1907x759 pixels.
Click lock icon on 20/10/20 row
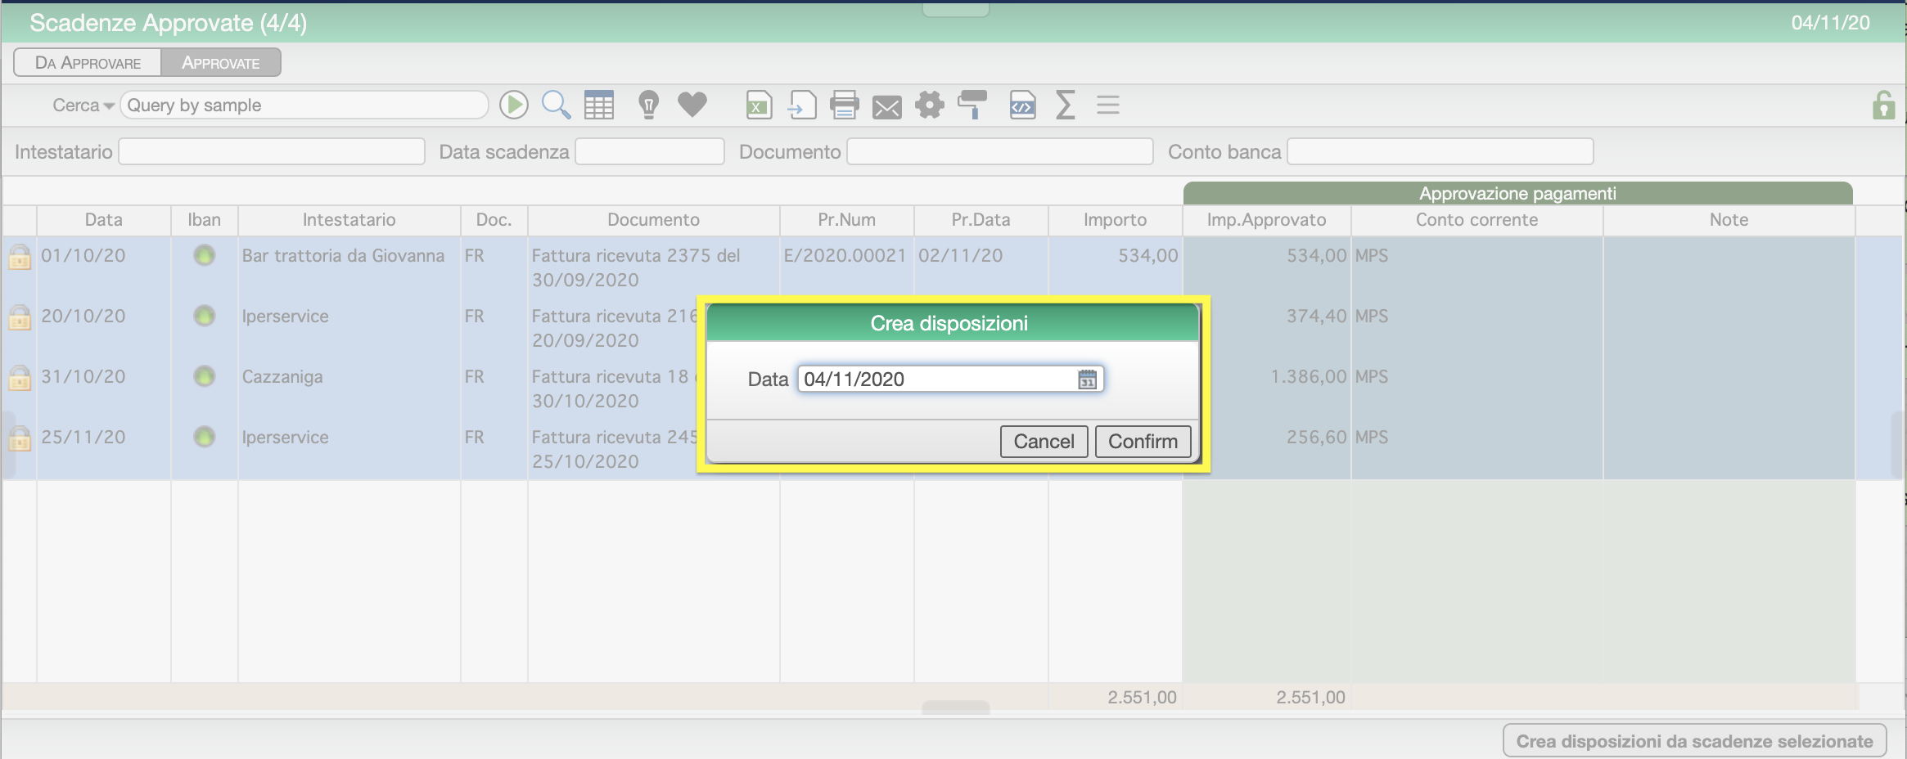(x=20, y=317)
